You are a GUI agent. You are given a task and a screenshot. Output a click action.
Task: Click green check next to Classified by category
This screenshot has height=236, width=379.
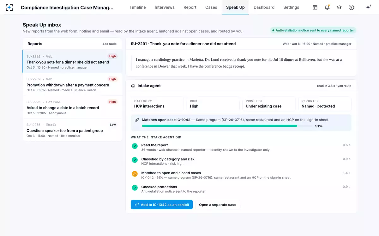click(135, 160)
